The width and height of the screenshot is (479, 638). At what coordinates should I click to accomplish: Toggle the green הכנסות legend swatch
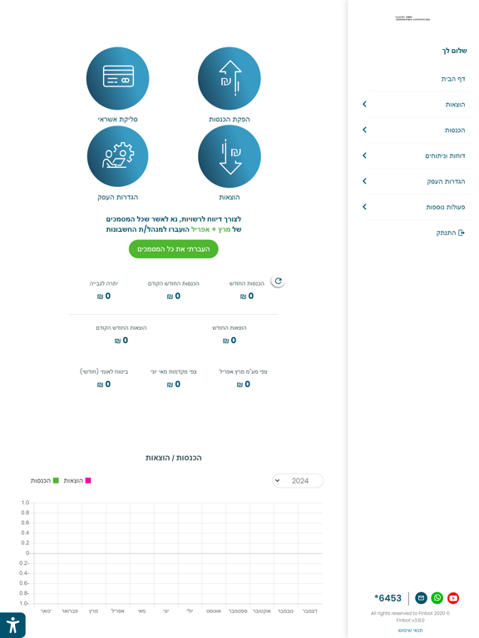pyautogui.click(x=56, y=480)
